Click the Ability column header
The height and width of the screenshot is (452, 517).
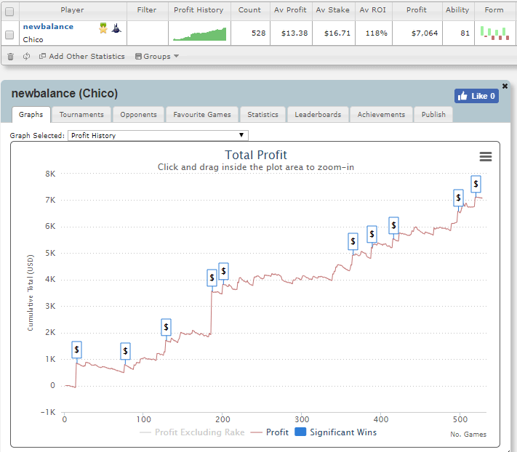coord(457,10)
